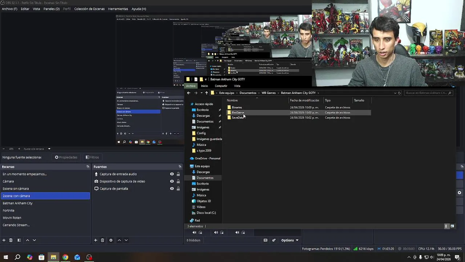Open the mixer Options dropdown

[x=290, y=240]
